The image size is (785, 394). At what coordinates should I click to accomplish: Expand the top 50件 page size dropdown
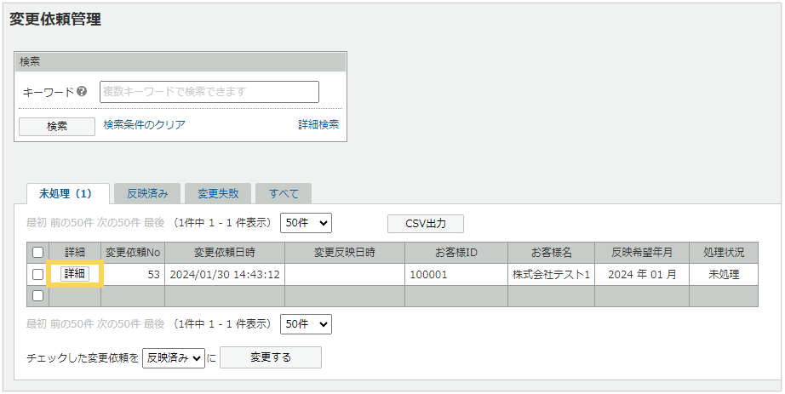point(305,223)
